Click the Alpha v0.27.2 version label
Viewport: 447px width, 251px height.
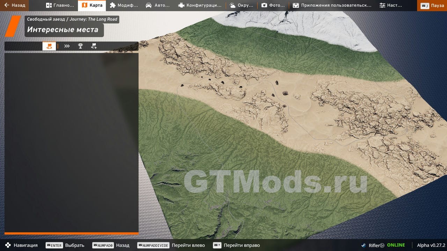tap(431, 245)
